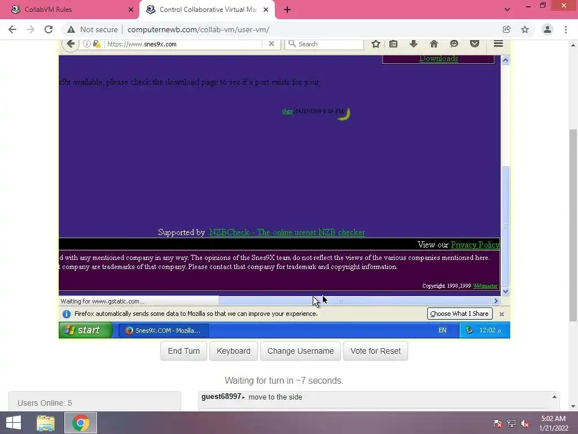Click Firefox page scroll down arrow
The width and height of the screenshot is (578, 434).
[505, 291]
